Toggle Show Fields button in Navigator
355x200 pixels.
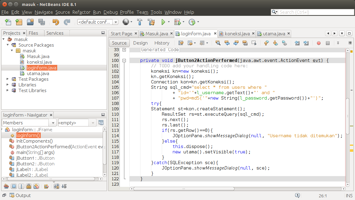[14, 186]
